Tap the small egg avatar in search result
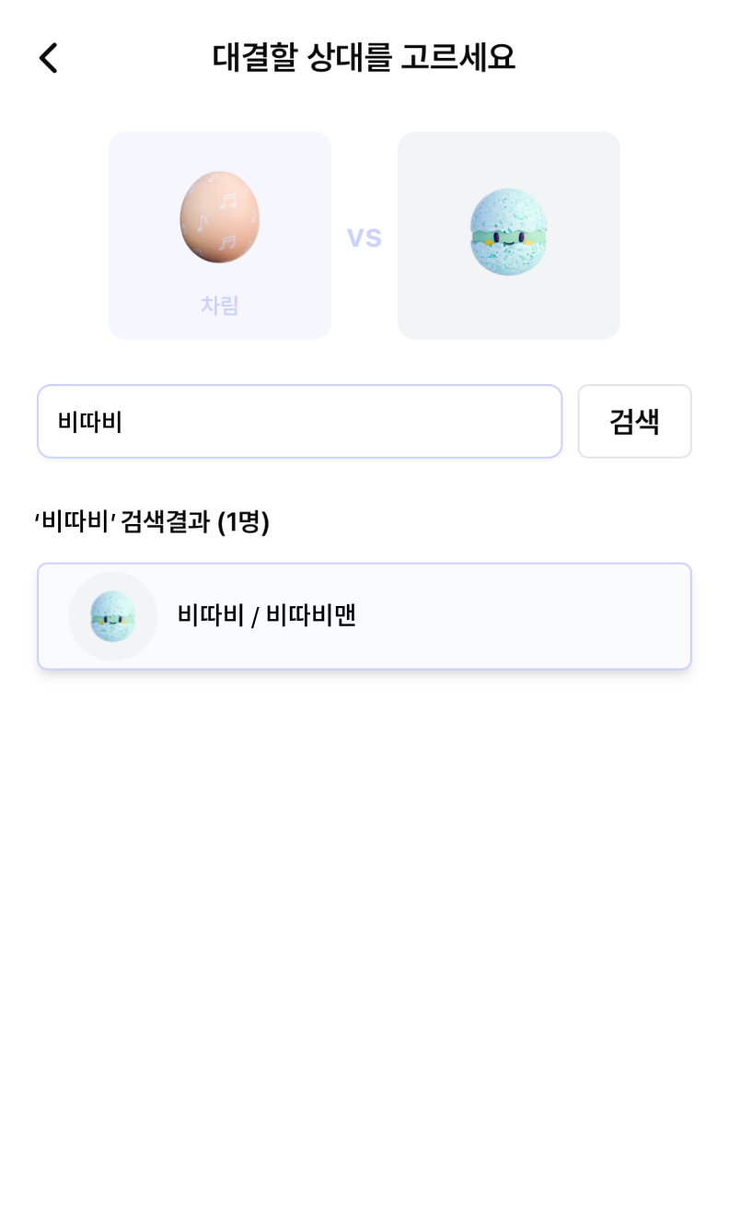729x1225 pixels. 112,616
